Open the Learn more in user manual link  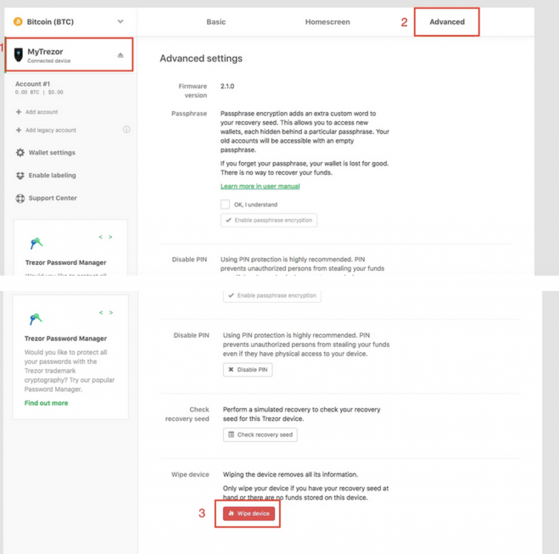[260, 187]
